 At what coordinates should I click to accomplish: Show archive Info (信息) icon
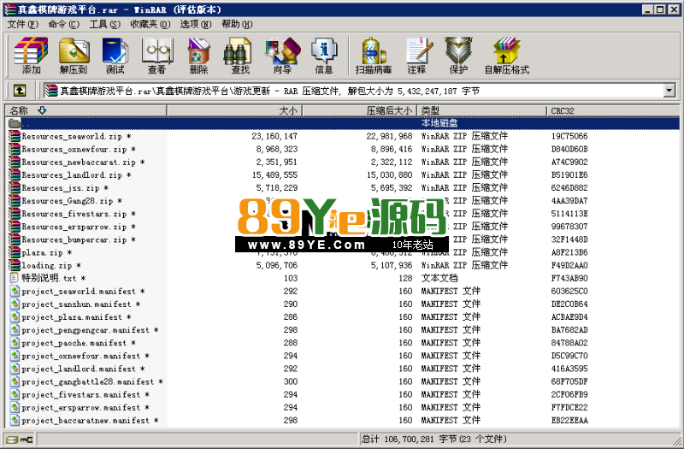pos(324,56)
